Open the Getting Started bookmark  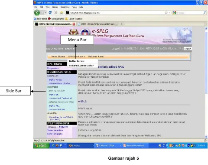click(56, 19)
